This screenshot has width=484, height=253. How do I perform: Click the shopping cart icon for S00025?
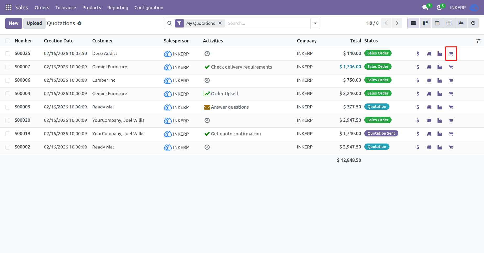pyautogui.click(x=451, y=54)
